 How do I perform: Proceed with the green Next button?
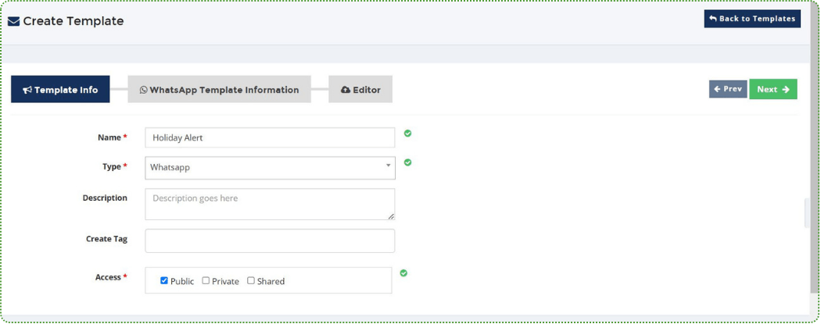[x=773, y=89]
